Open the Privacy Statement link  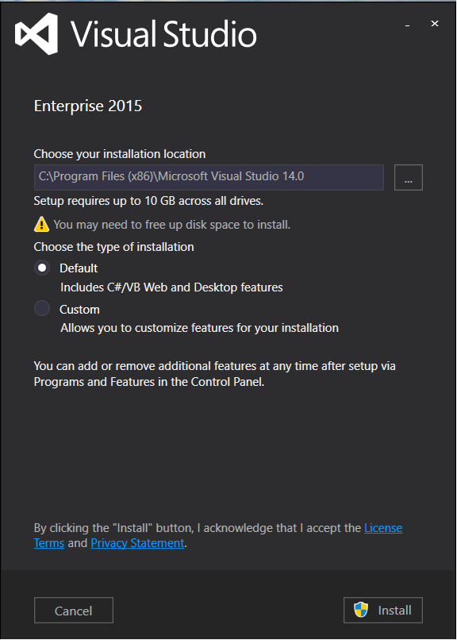pyautogui.click(x=137, y=543)
